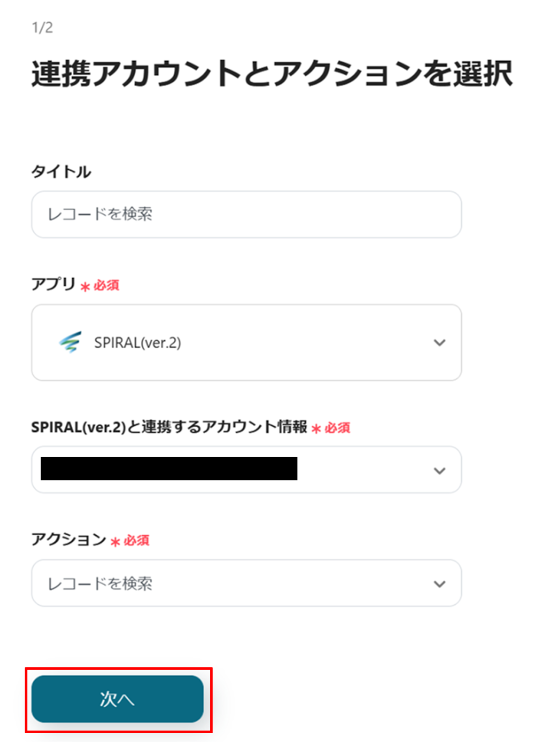This screenshot has width=535, height=742.
Task: Click the アプリ field label
Action: [53, 284]
